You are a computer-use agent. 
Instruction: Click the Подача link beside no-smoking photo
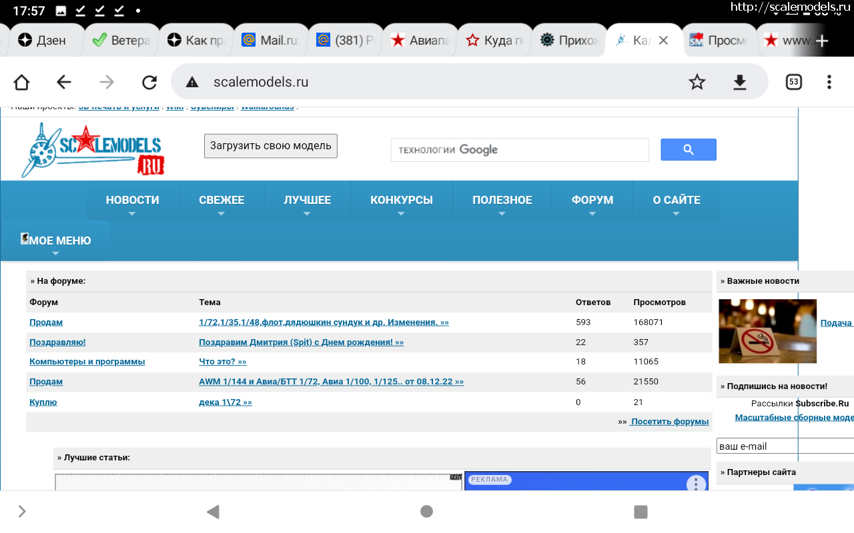click(837, 323)
